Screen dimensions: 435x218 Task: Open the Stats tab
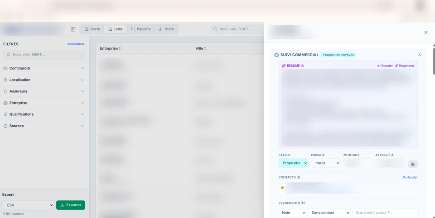coord(166,29)
